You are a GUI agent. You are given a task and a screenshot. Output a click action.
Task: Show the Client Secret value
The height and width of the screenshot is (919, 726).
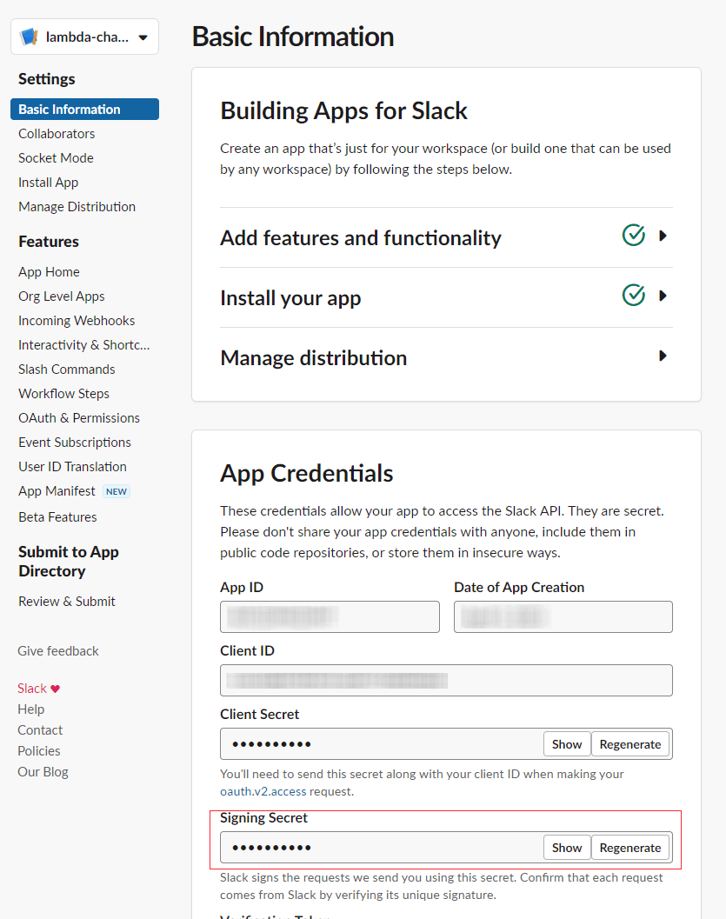(x=567, y=744)
